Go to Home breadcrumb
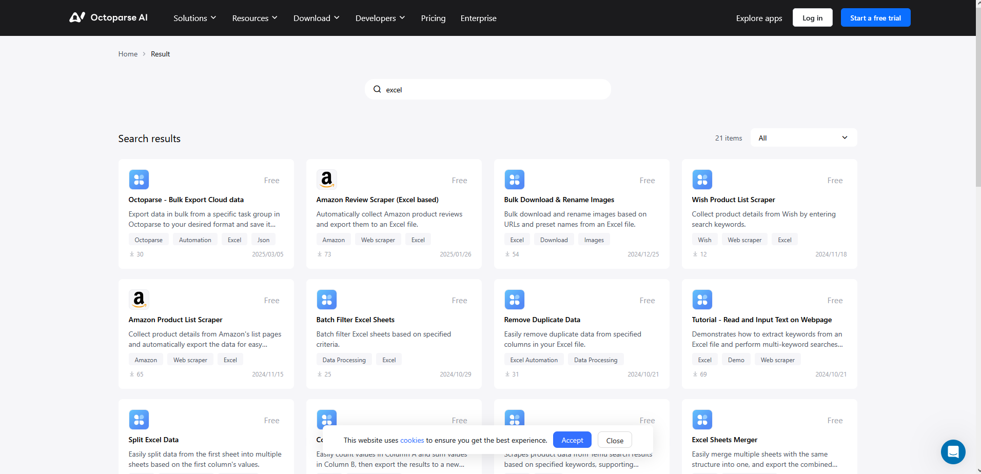Image resolution: width=981 pixels, height=474 pixels. pos(128,54)
